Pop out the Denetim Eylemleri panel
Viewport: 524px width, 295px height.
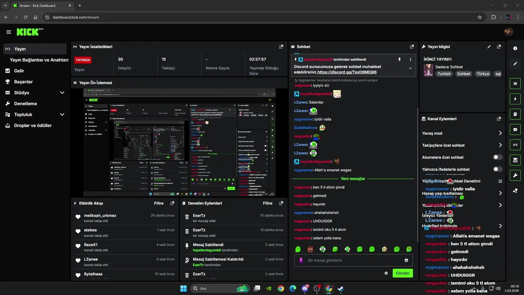[x=281, y=203]
